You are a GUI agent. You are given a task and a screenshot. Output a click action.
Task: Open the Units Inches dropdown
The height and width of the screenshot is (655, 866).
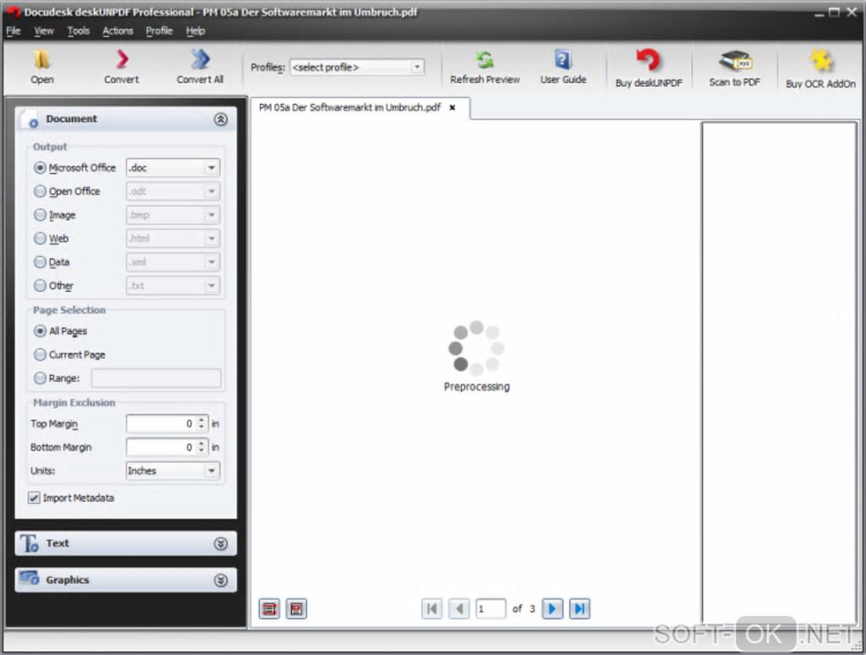pyautogui.click(x=173, y=471)
